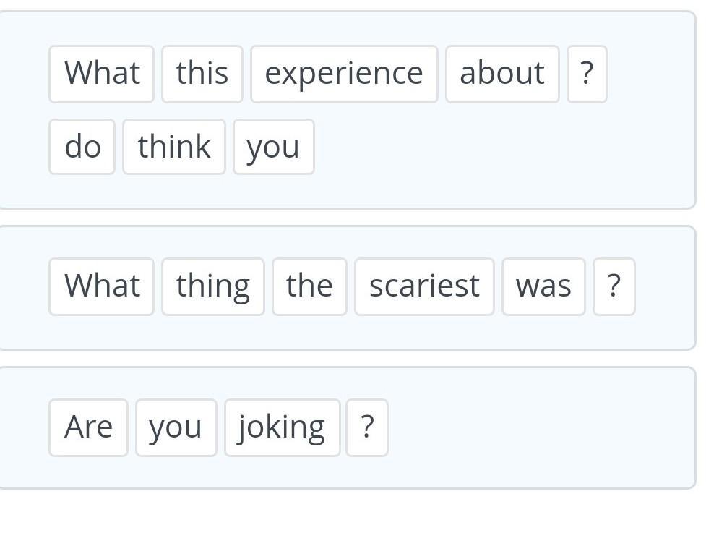Click empty space in the "scariest" sentence box
Viewport: 706px width, 546px height.
[665, 318]
